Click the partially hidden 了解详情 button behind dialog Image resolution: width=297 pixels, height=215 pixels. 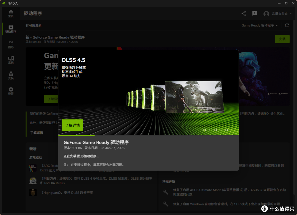click(x=51, y=99)
